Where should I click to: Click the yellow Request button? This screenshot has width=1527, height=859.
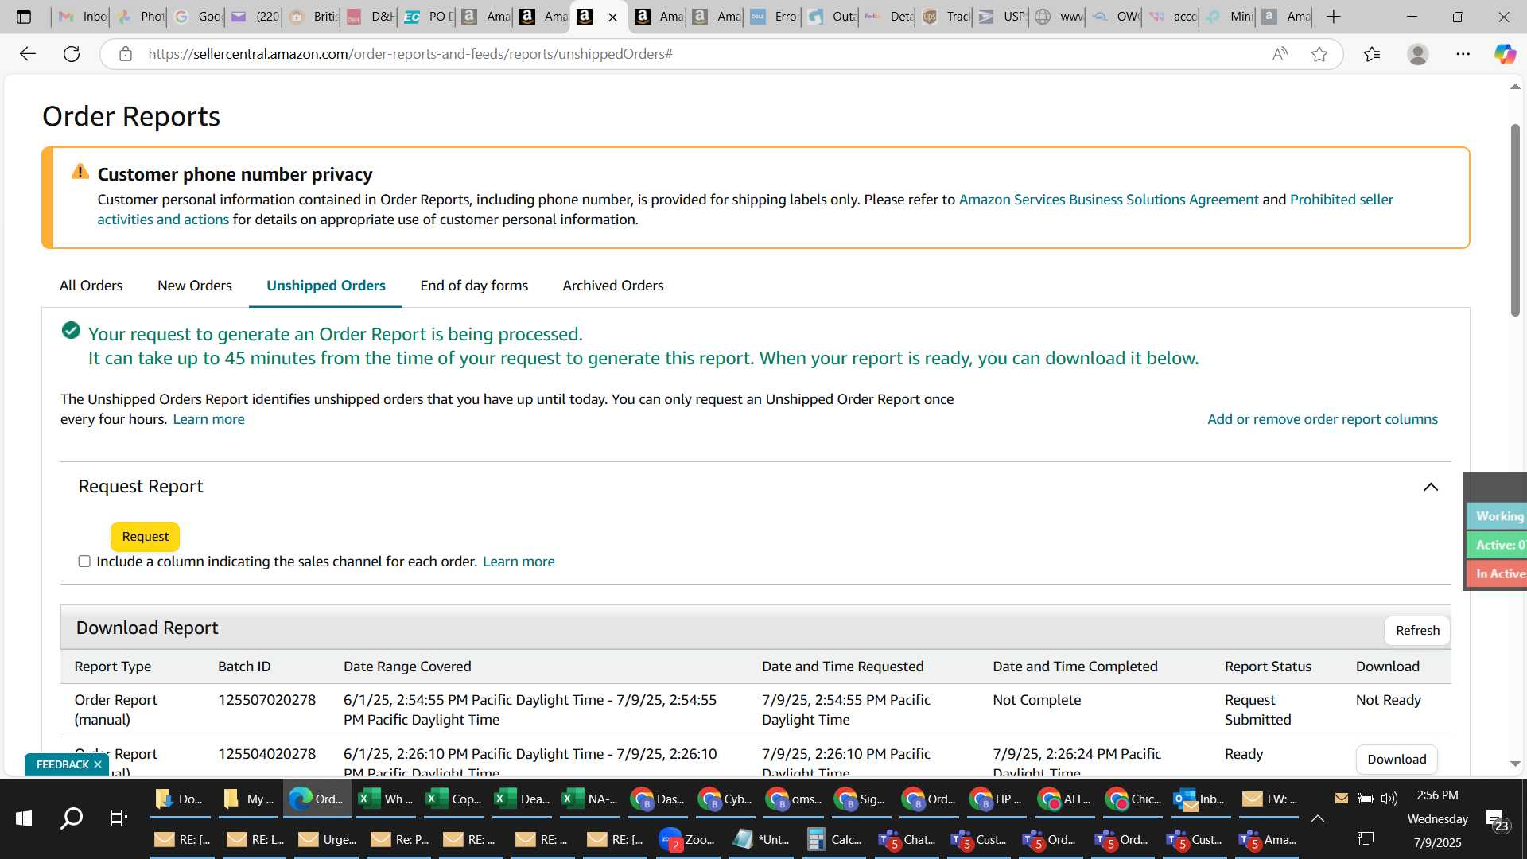coord(145,537)
